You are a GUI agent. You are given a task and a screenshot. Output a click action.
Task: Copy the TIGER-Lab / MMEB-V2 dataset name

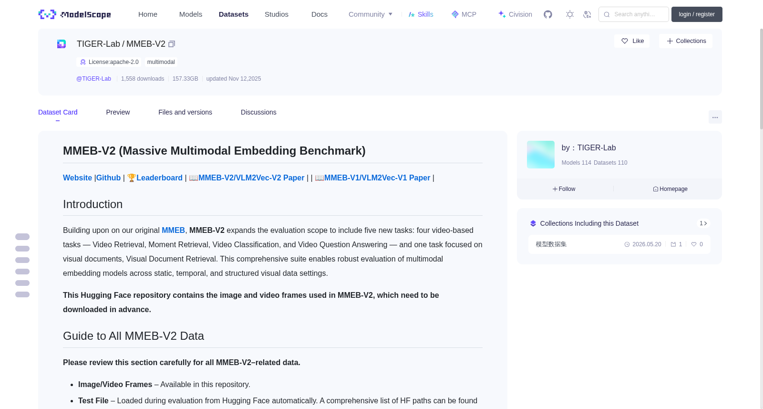coord(172,44)
